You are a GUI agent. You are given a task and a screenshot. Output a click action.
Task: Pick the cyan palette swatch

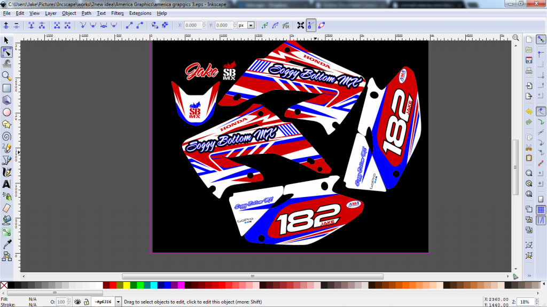click(x=154, y=285)
